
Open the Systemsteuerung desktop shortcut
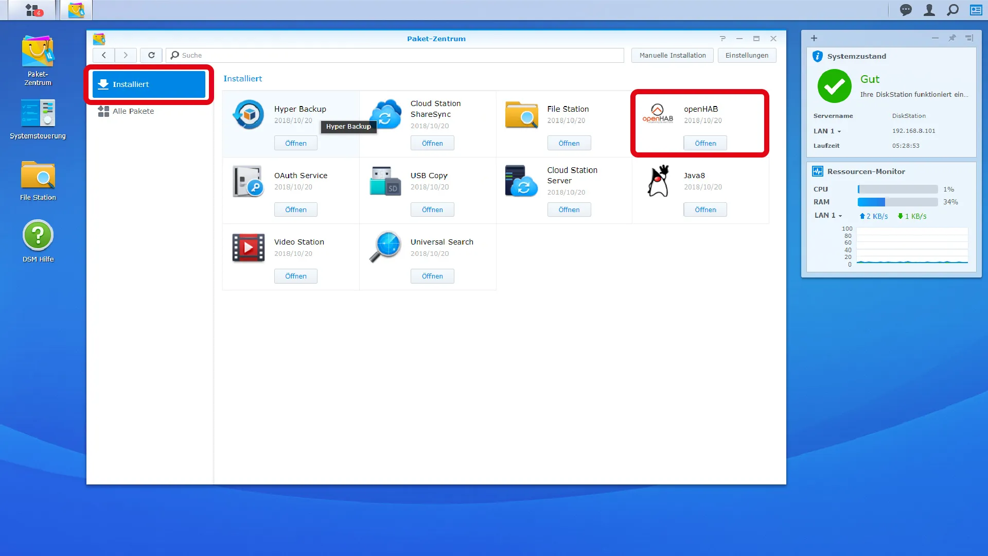pos(38,119)
